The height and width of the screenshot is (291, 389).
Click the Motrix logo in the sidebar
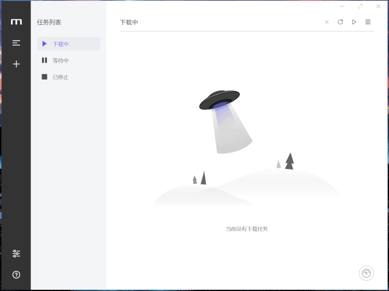[x=16, y=22]
